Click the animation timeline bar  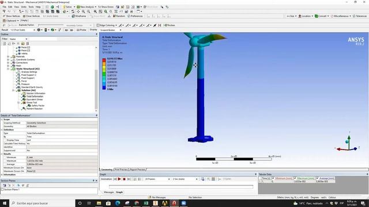pos(181,187)
